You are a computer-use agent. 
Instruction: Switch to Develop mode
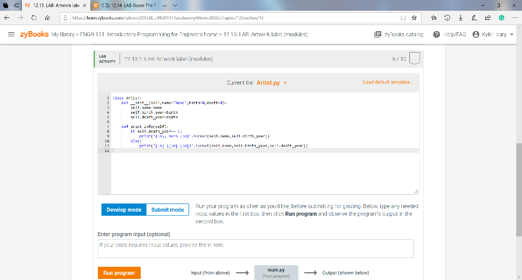[124, 210]
